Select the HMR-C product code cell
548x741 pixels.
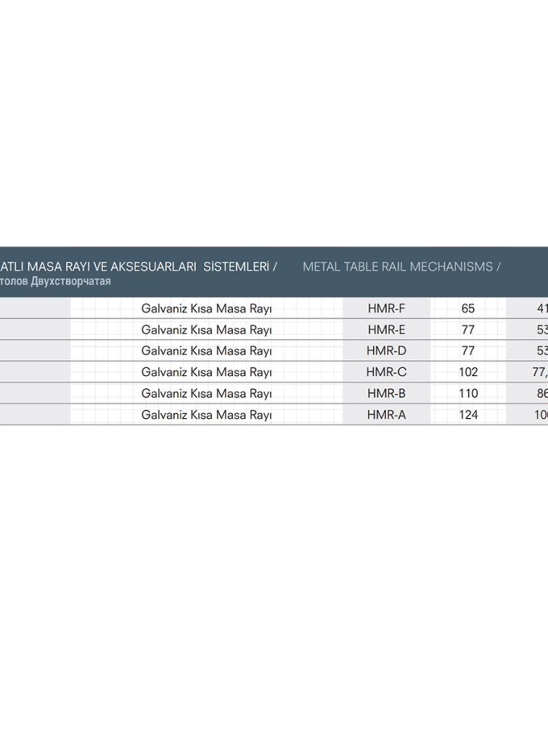(386, 372)
